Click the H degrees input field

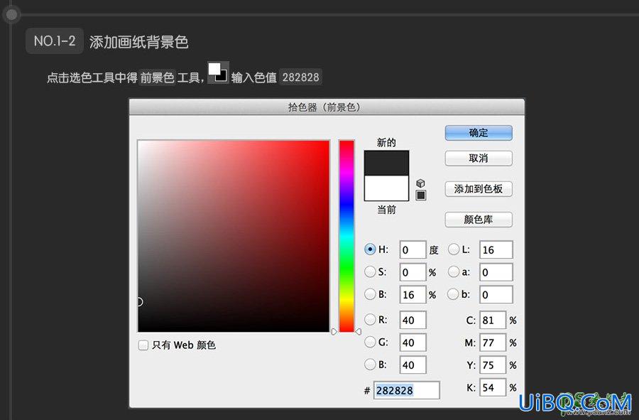point(413,249)
